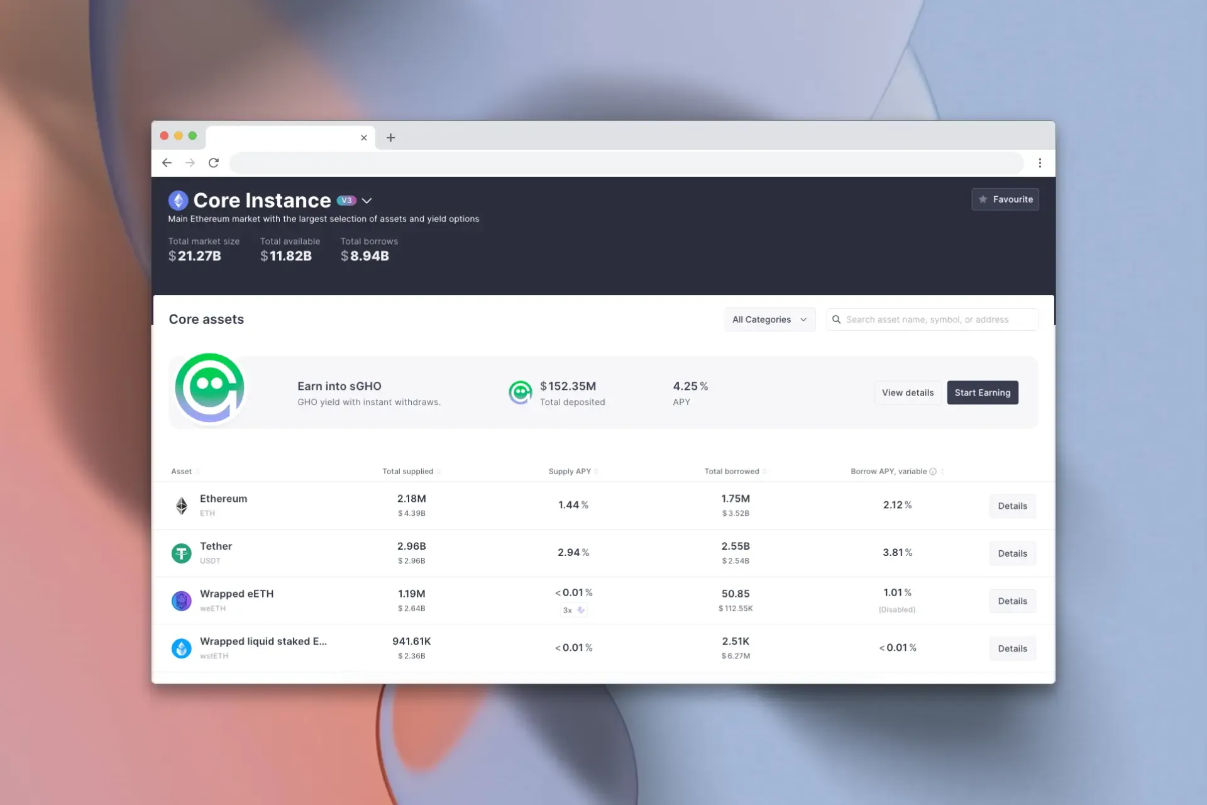Screen dimensions: 1207x805
Task: Sort by Asset column header
Action: [185, 471]
